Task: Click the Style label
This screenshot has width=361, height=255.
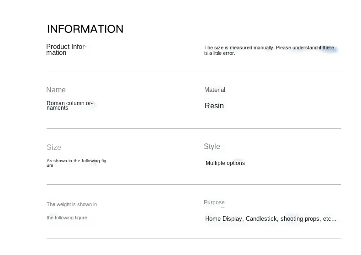Action: [212, 146]
